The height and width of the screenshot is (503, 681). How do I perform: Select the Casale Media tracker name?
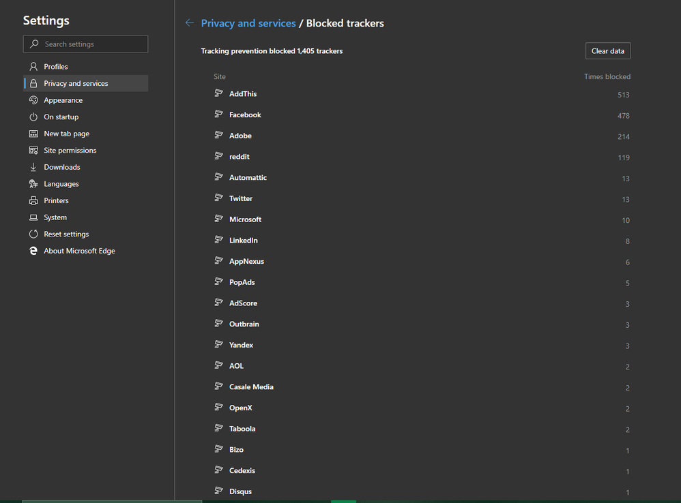point(252,386)
